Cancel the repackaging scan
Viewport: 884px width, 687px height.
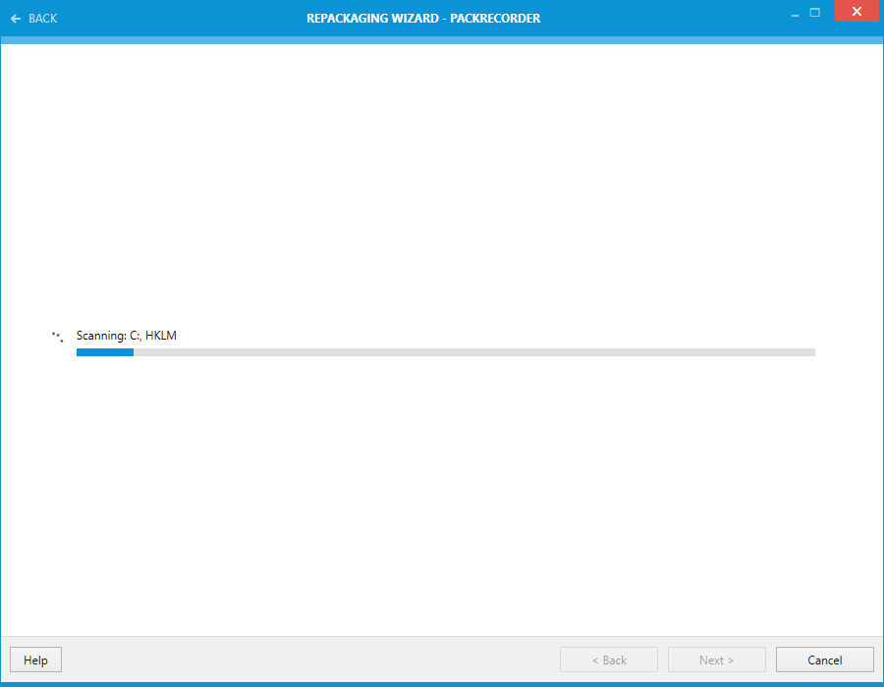click(824, 659)
